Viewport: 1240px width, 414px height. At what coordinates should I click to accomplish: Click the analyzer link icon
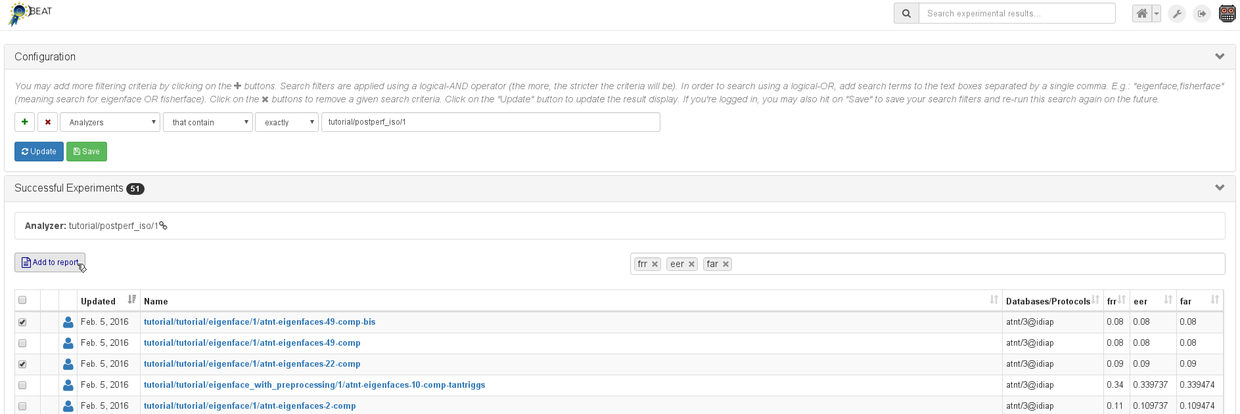164,226
